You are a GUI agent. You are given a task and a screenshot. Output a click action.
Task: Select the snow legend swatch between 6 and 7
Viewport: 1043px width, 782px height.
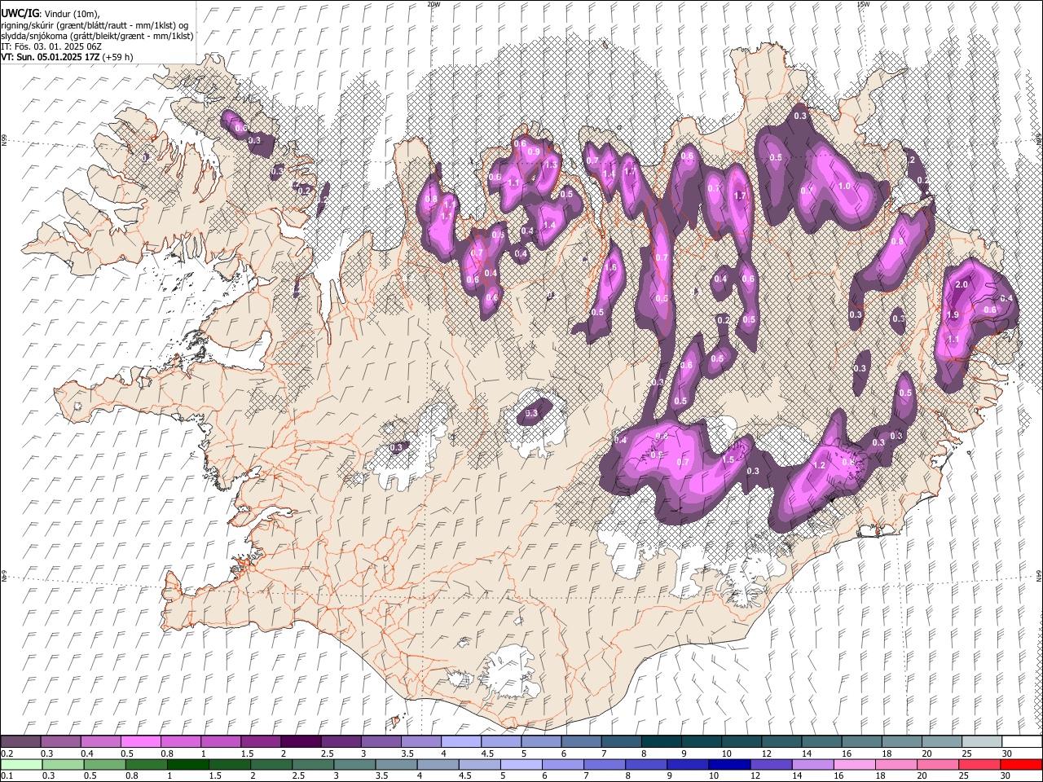coord(582,741)
